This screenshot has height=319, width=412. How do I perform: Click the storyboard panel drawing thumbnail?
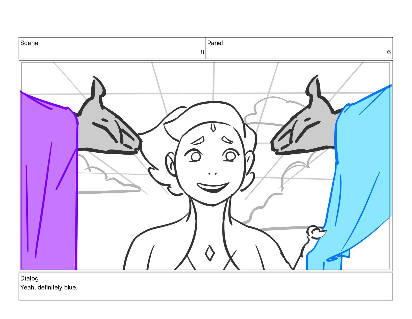tap(206, 166)
